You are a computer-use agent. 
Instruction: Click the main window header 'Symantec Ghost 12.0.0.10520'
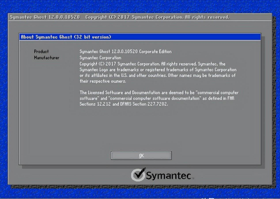click(45, 17)
